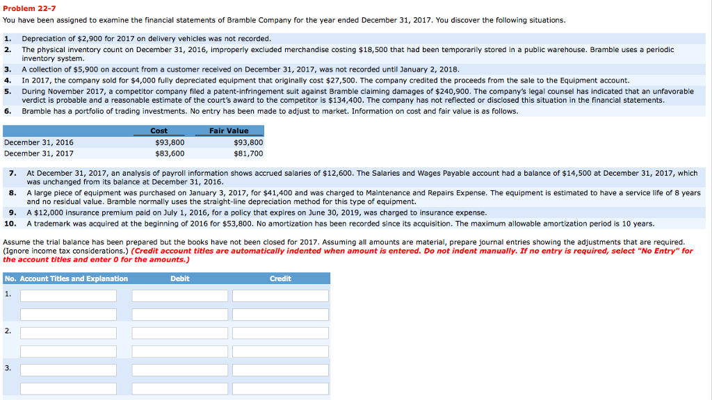Click the first Account Titles field for entry 2

tap(70, 333)
